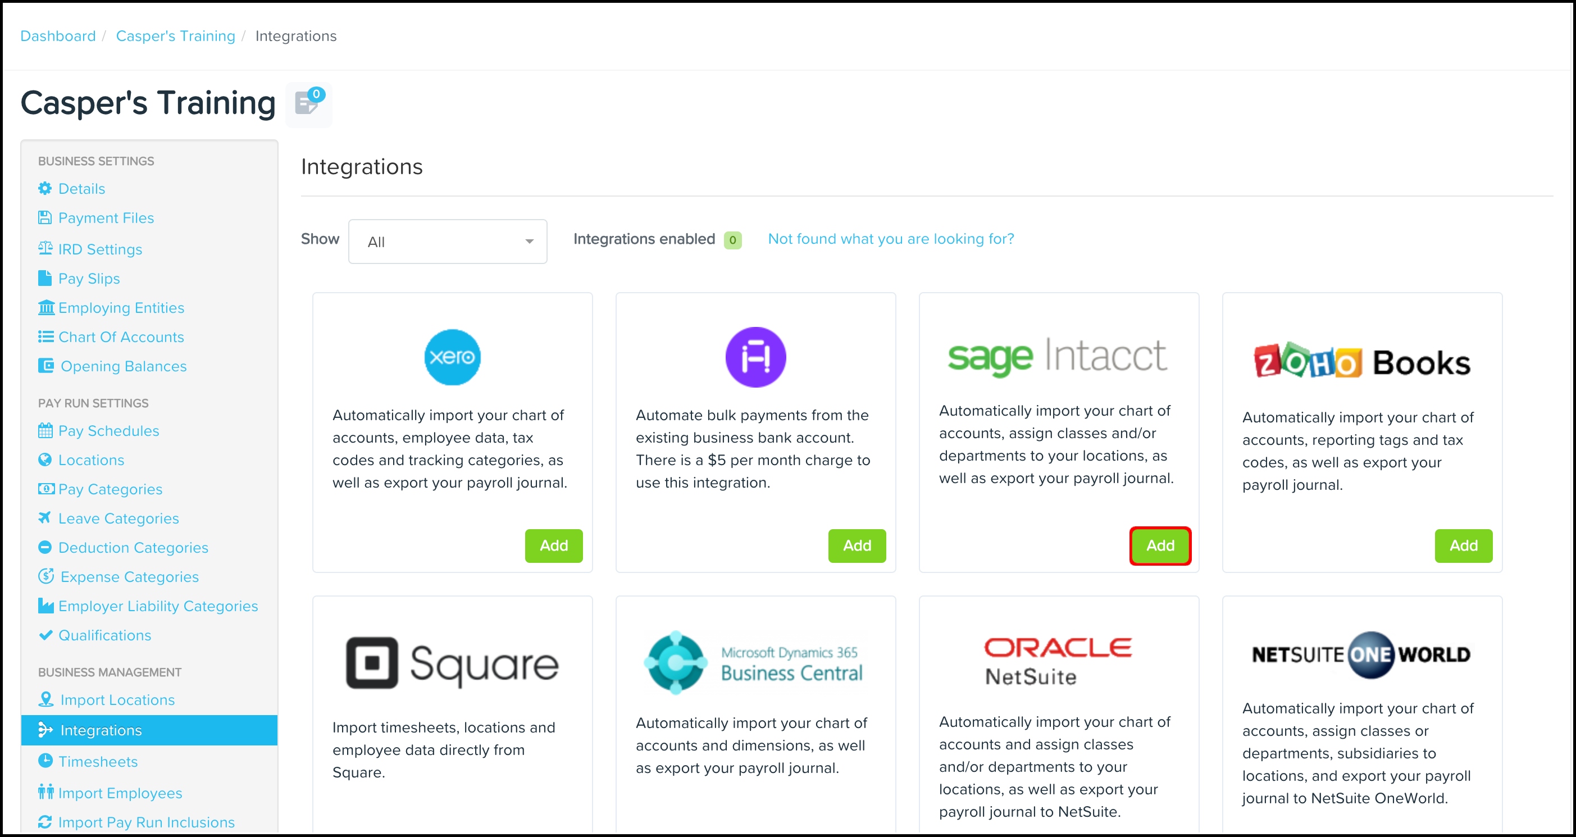Click the Square logo
The image size is (1576, 837).
coord(452,664)
